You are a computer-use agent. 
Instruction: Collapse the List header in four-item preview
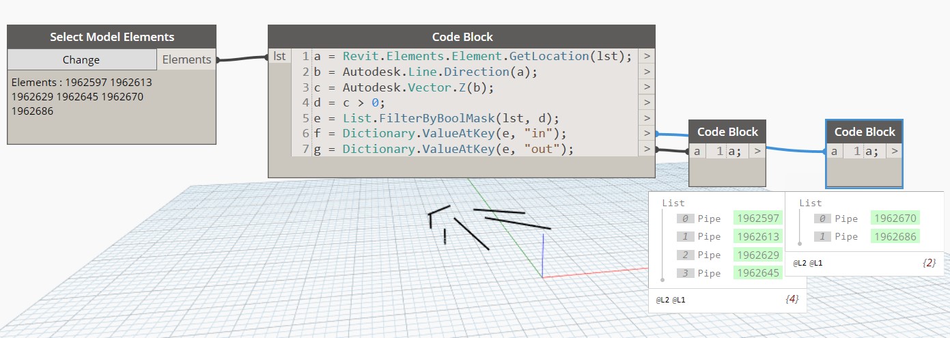(673, 203)
